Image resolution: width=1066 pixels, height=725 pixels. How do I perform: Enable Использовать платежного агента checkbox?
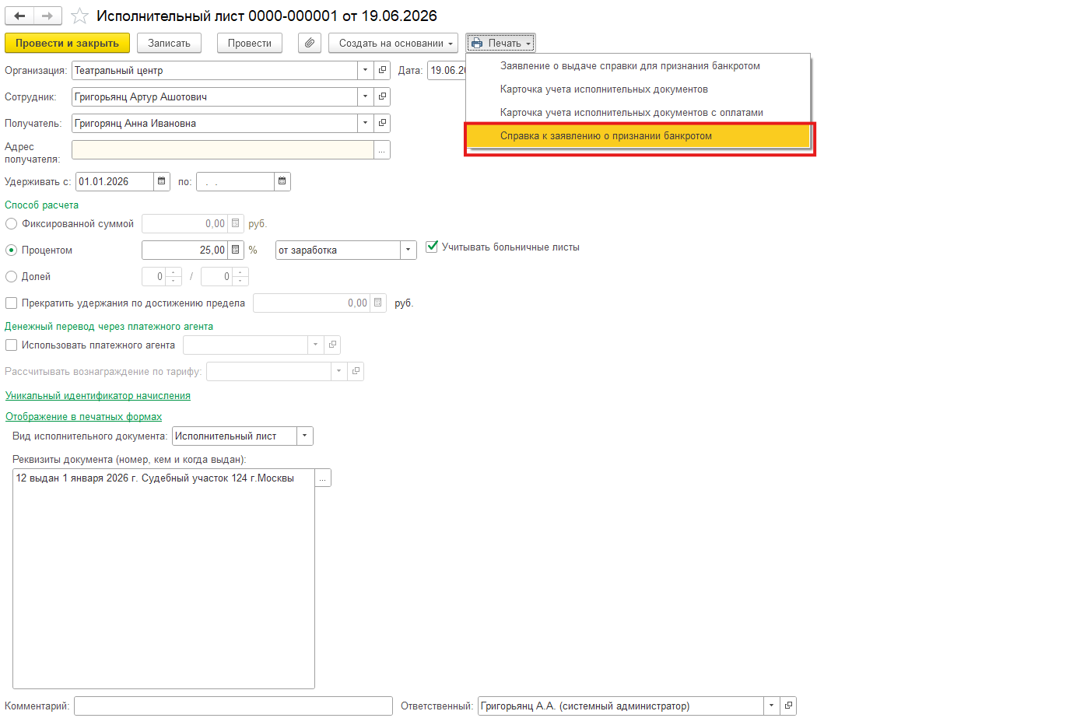(x=12, y=345)
